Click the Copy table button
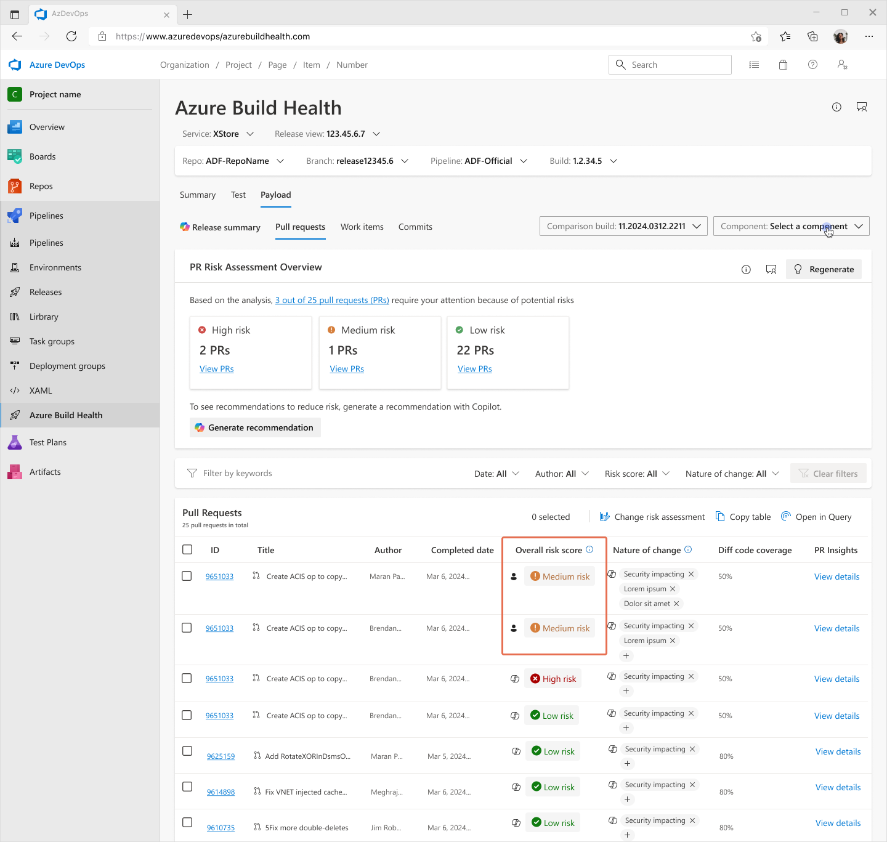Screen dimensions: 887x842 click(x=743, y=517)
